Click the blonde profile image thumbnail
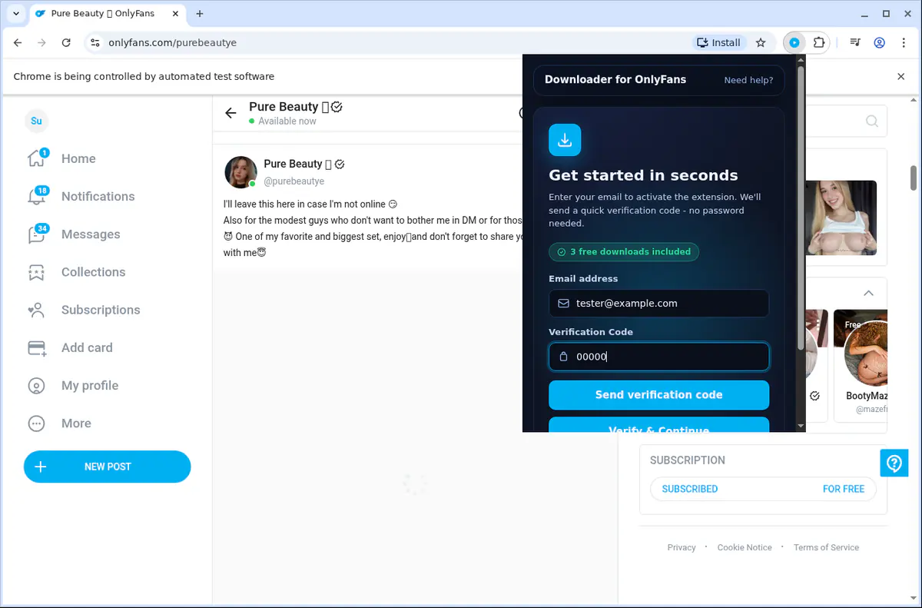This screenshot has width=922, height=608. 841,218
